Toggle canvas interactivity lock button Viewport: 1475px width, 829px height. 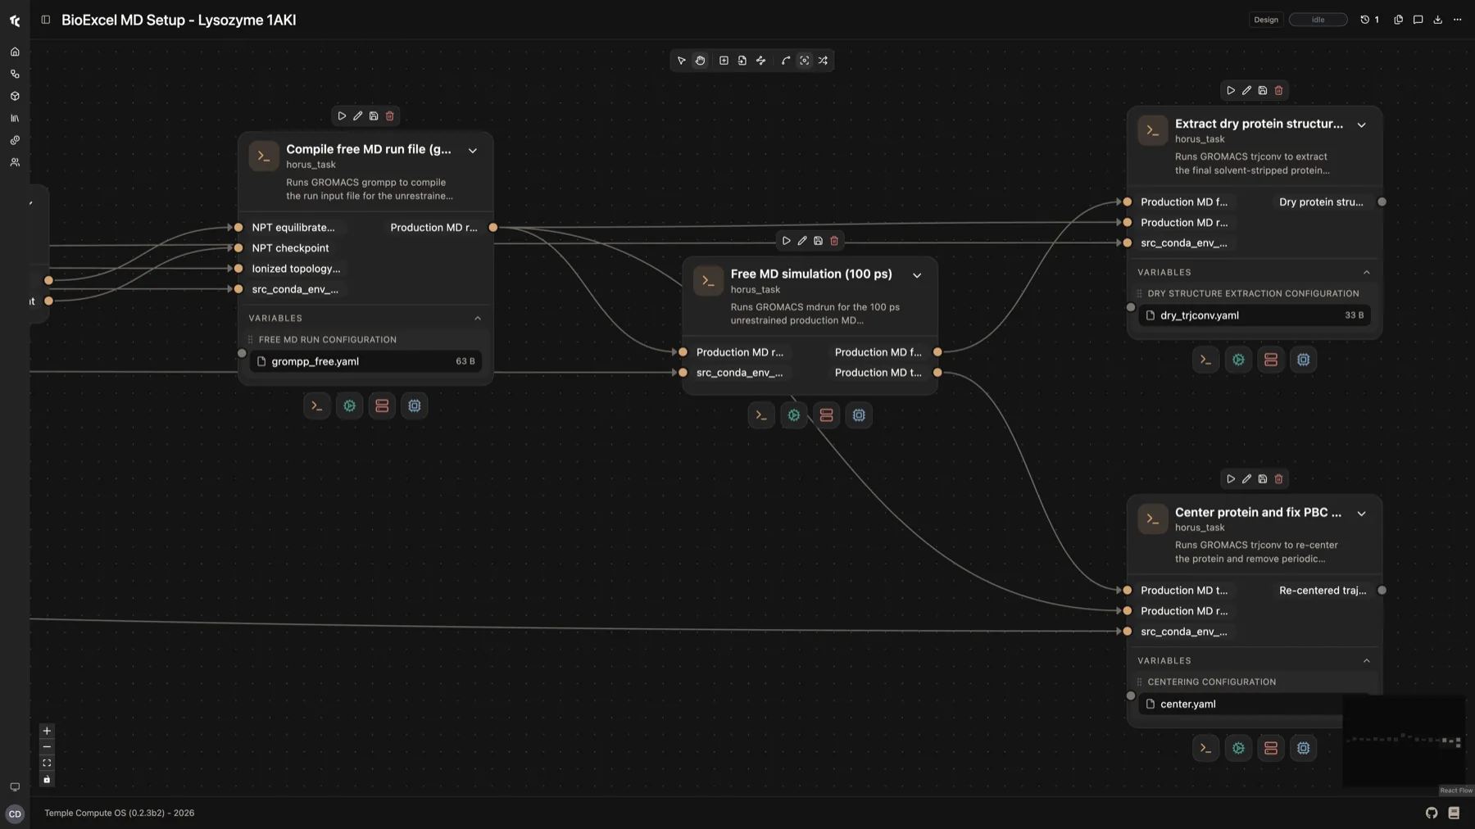click(x=47, y=780)
